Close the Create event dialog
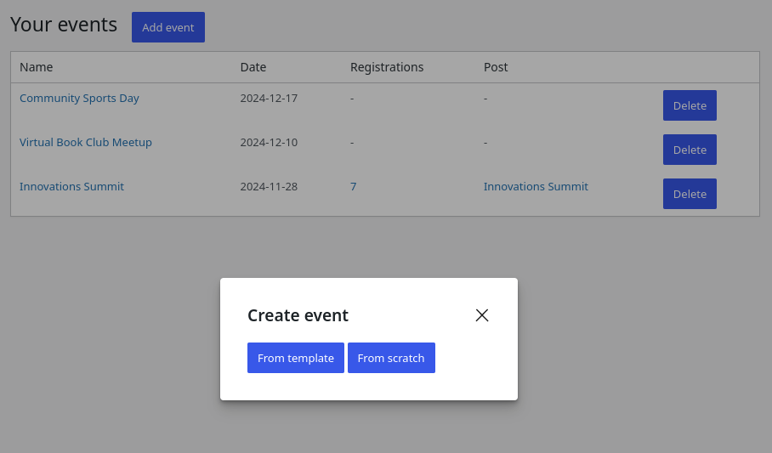This screenshot has height=453, width=772. pyautogui.click(x=482, y=315)
